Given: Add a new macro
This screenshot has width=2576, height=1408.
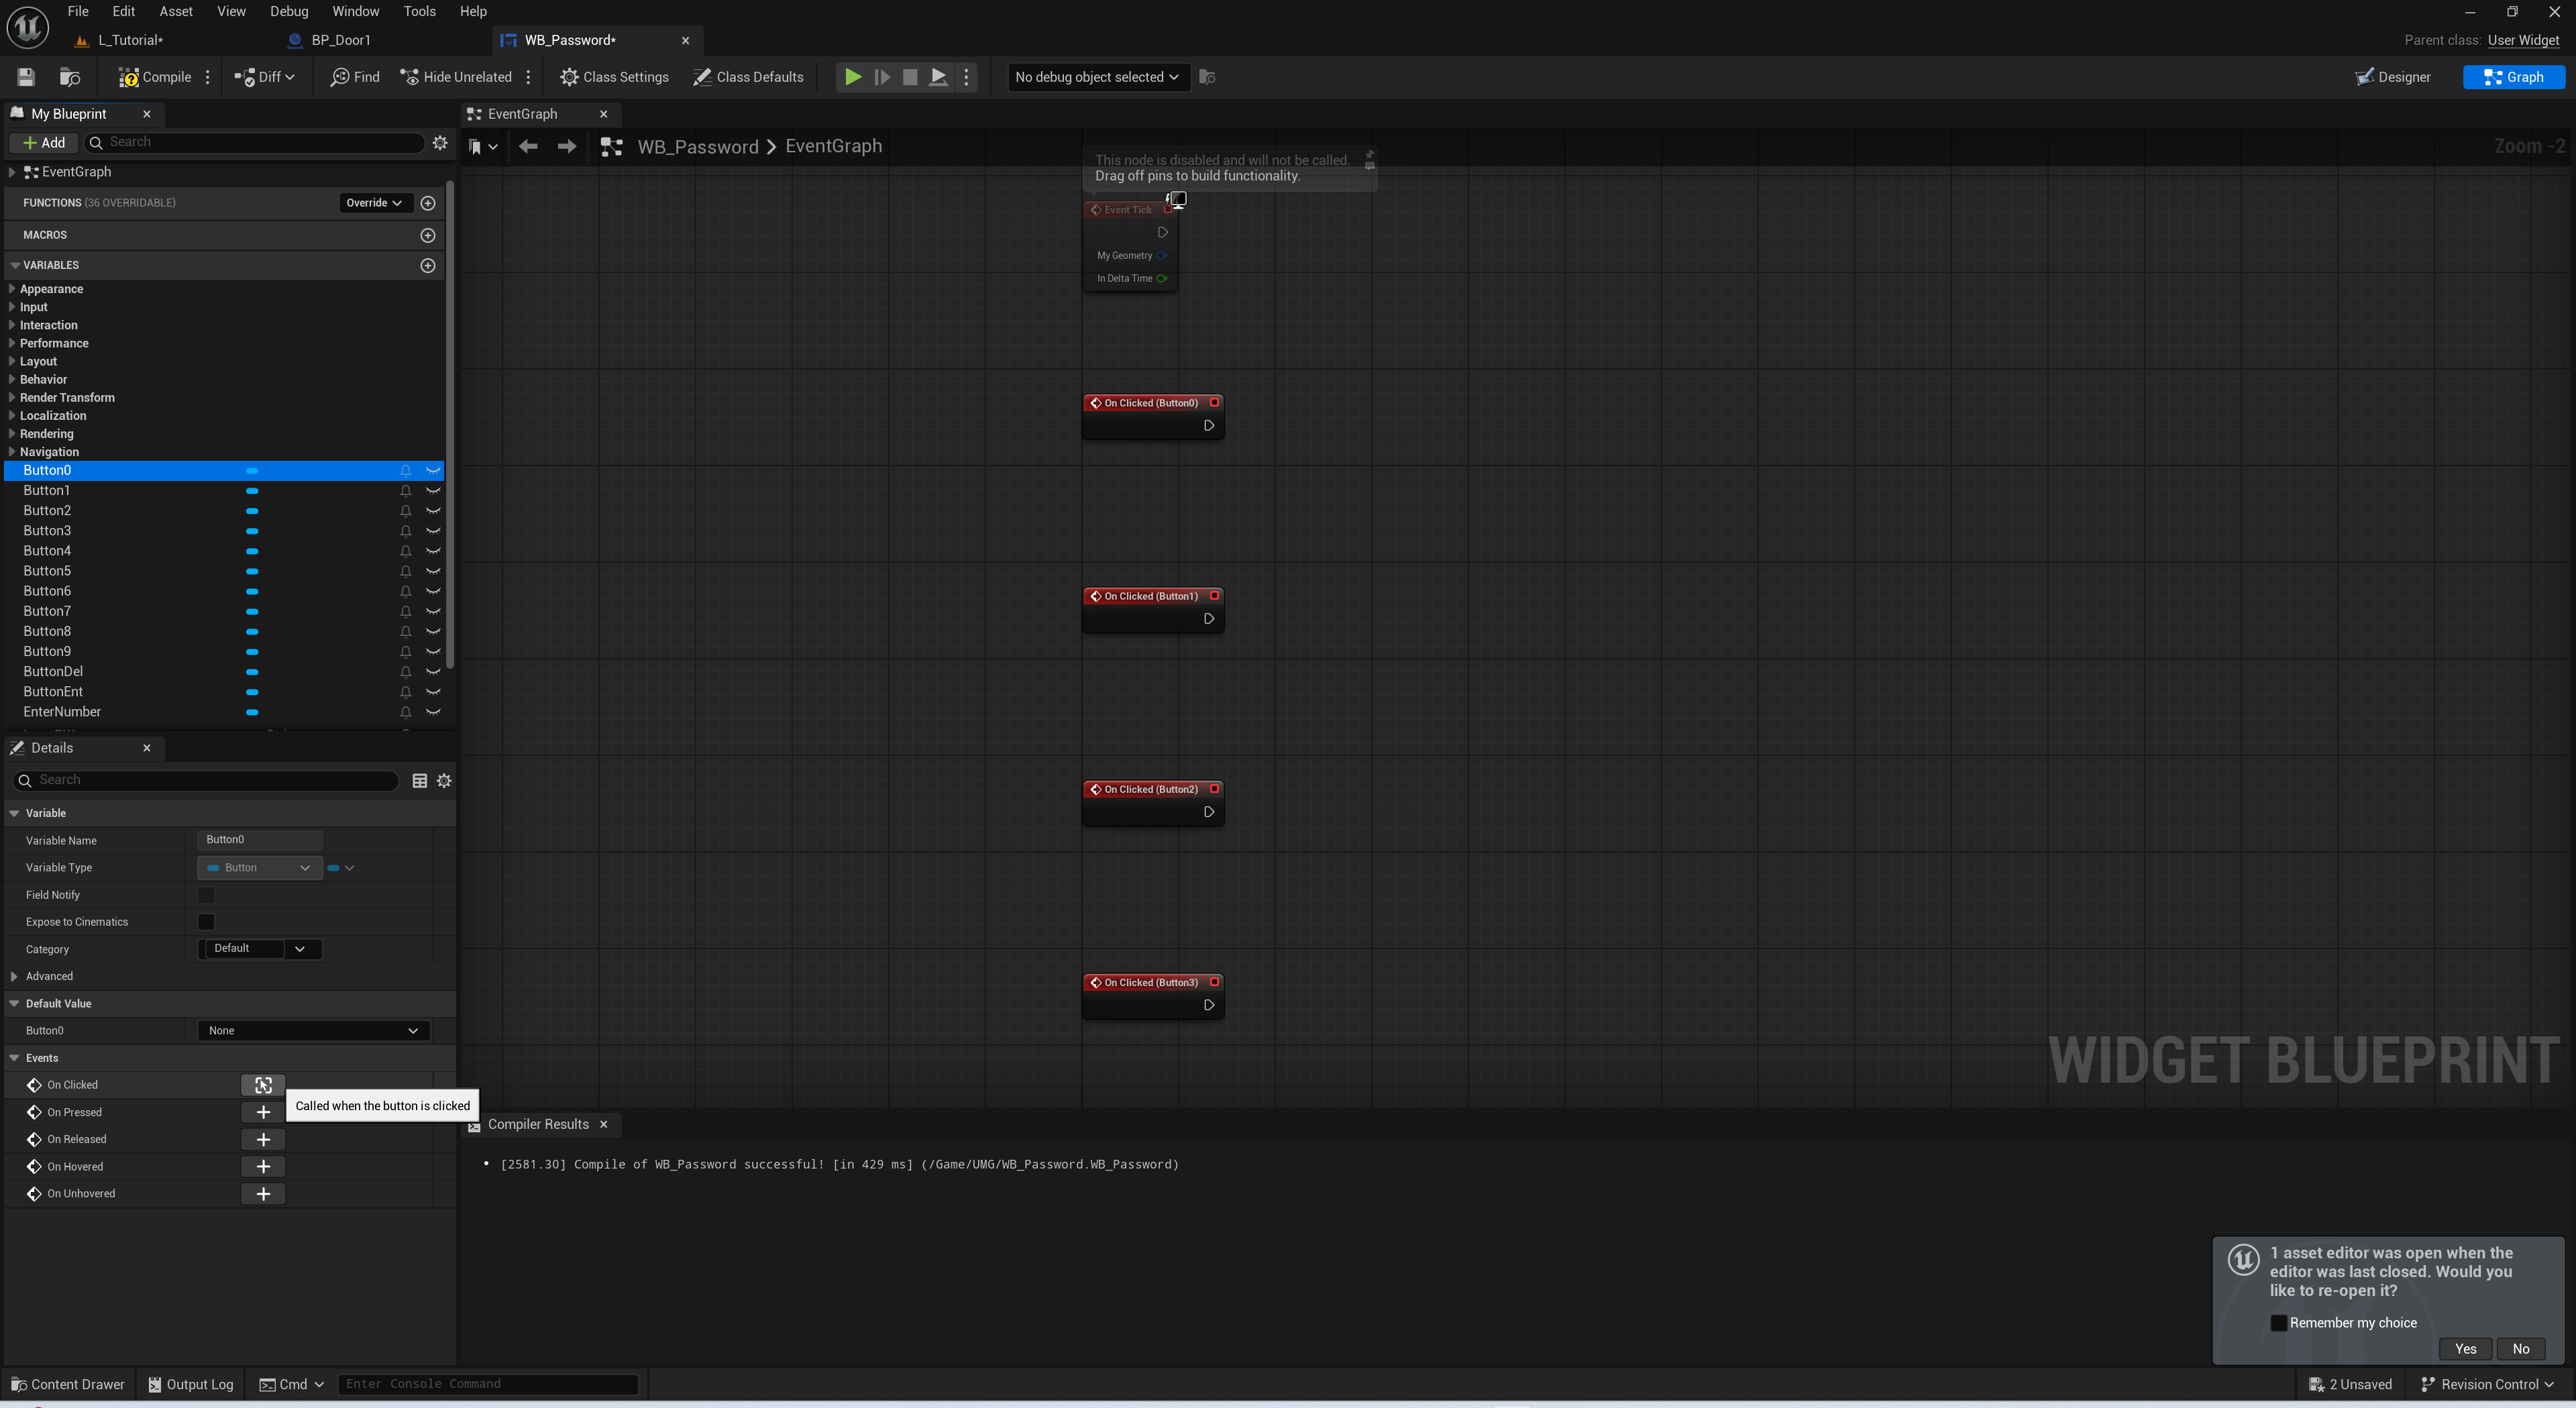Looking at the screenshot, I should 428,235.
